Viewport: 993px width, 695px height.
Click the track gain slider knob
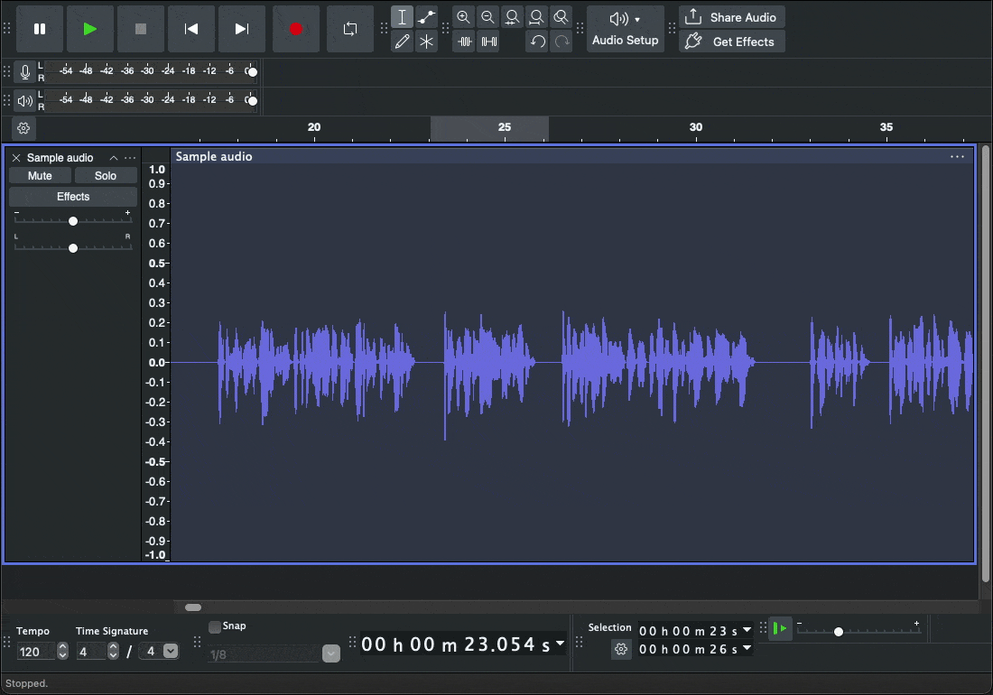pyautogui.click(x=73, y=221)
